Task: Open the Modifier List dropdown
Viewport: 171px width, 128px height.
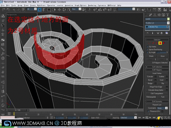Action: pos(168,23)
